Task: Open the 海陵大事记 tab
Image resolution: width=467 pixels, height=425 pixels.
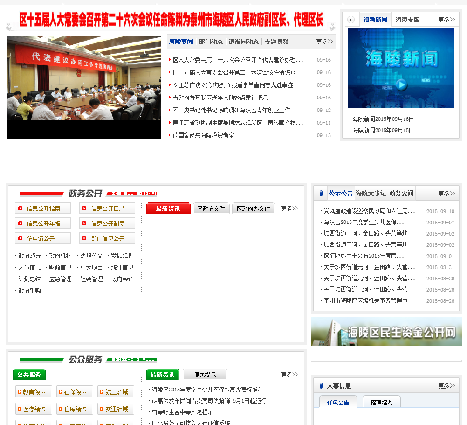Action: [371, 193]
